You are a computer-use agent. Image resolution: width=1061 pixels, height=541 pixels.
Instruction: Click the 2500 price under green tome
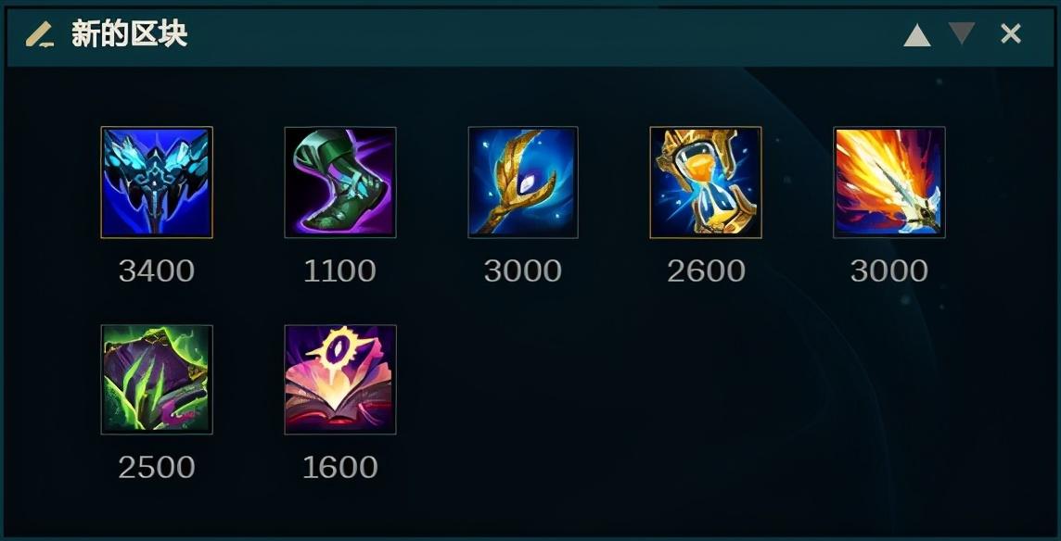tap(157, 467)
